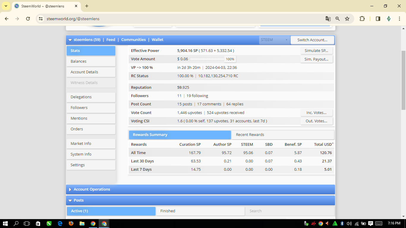Open the Out. Votes... button
The image size is (406, 228).
[x=317, y=121]
